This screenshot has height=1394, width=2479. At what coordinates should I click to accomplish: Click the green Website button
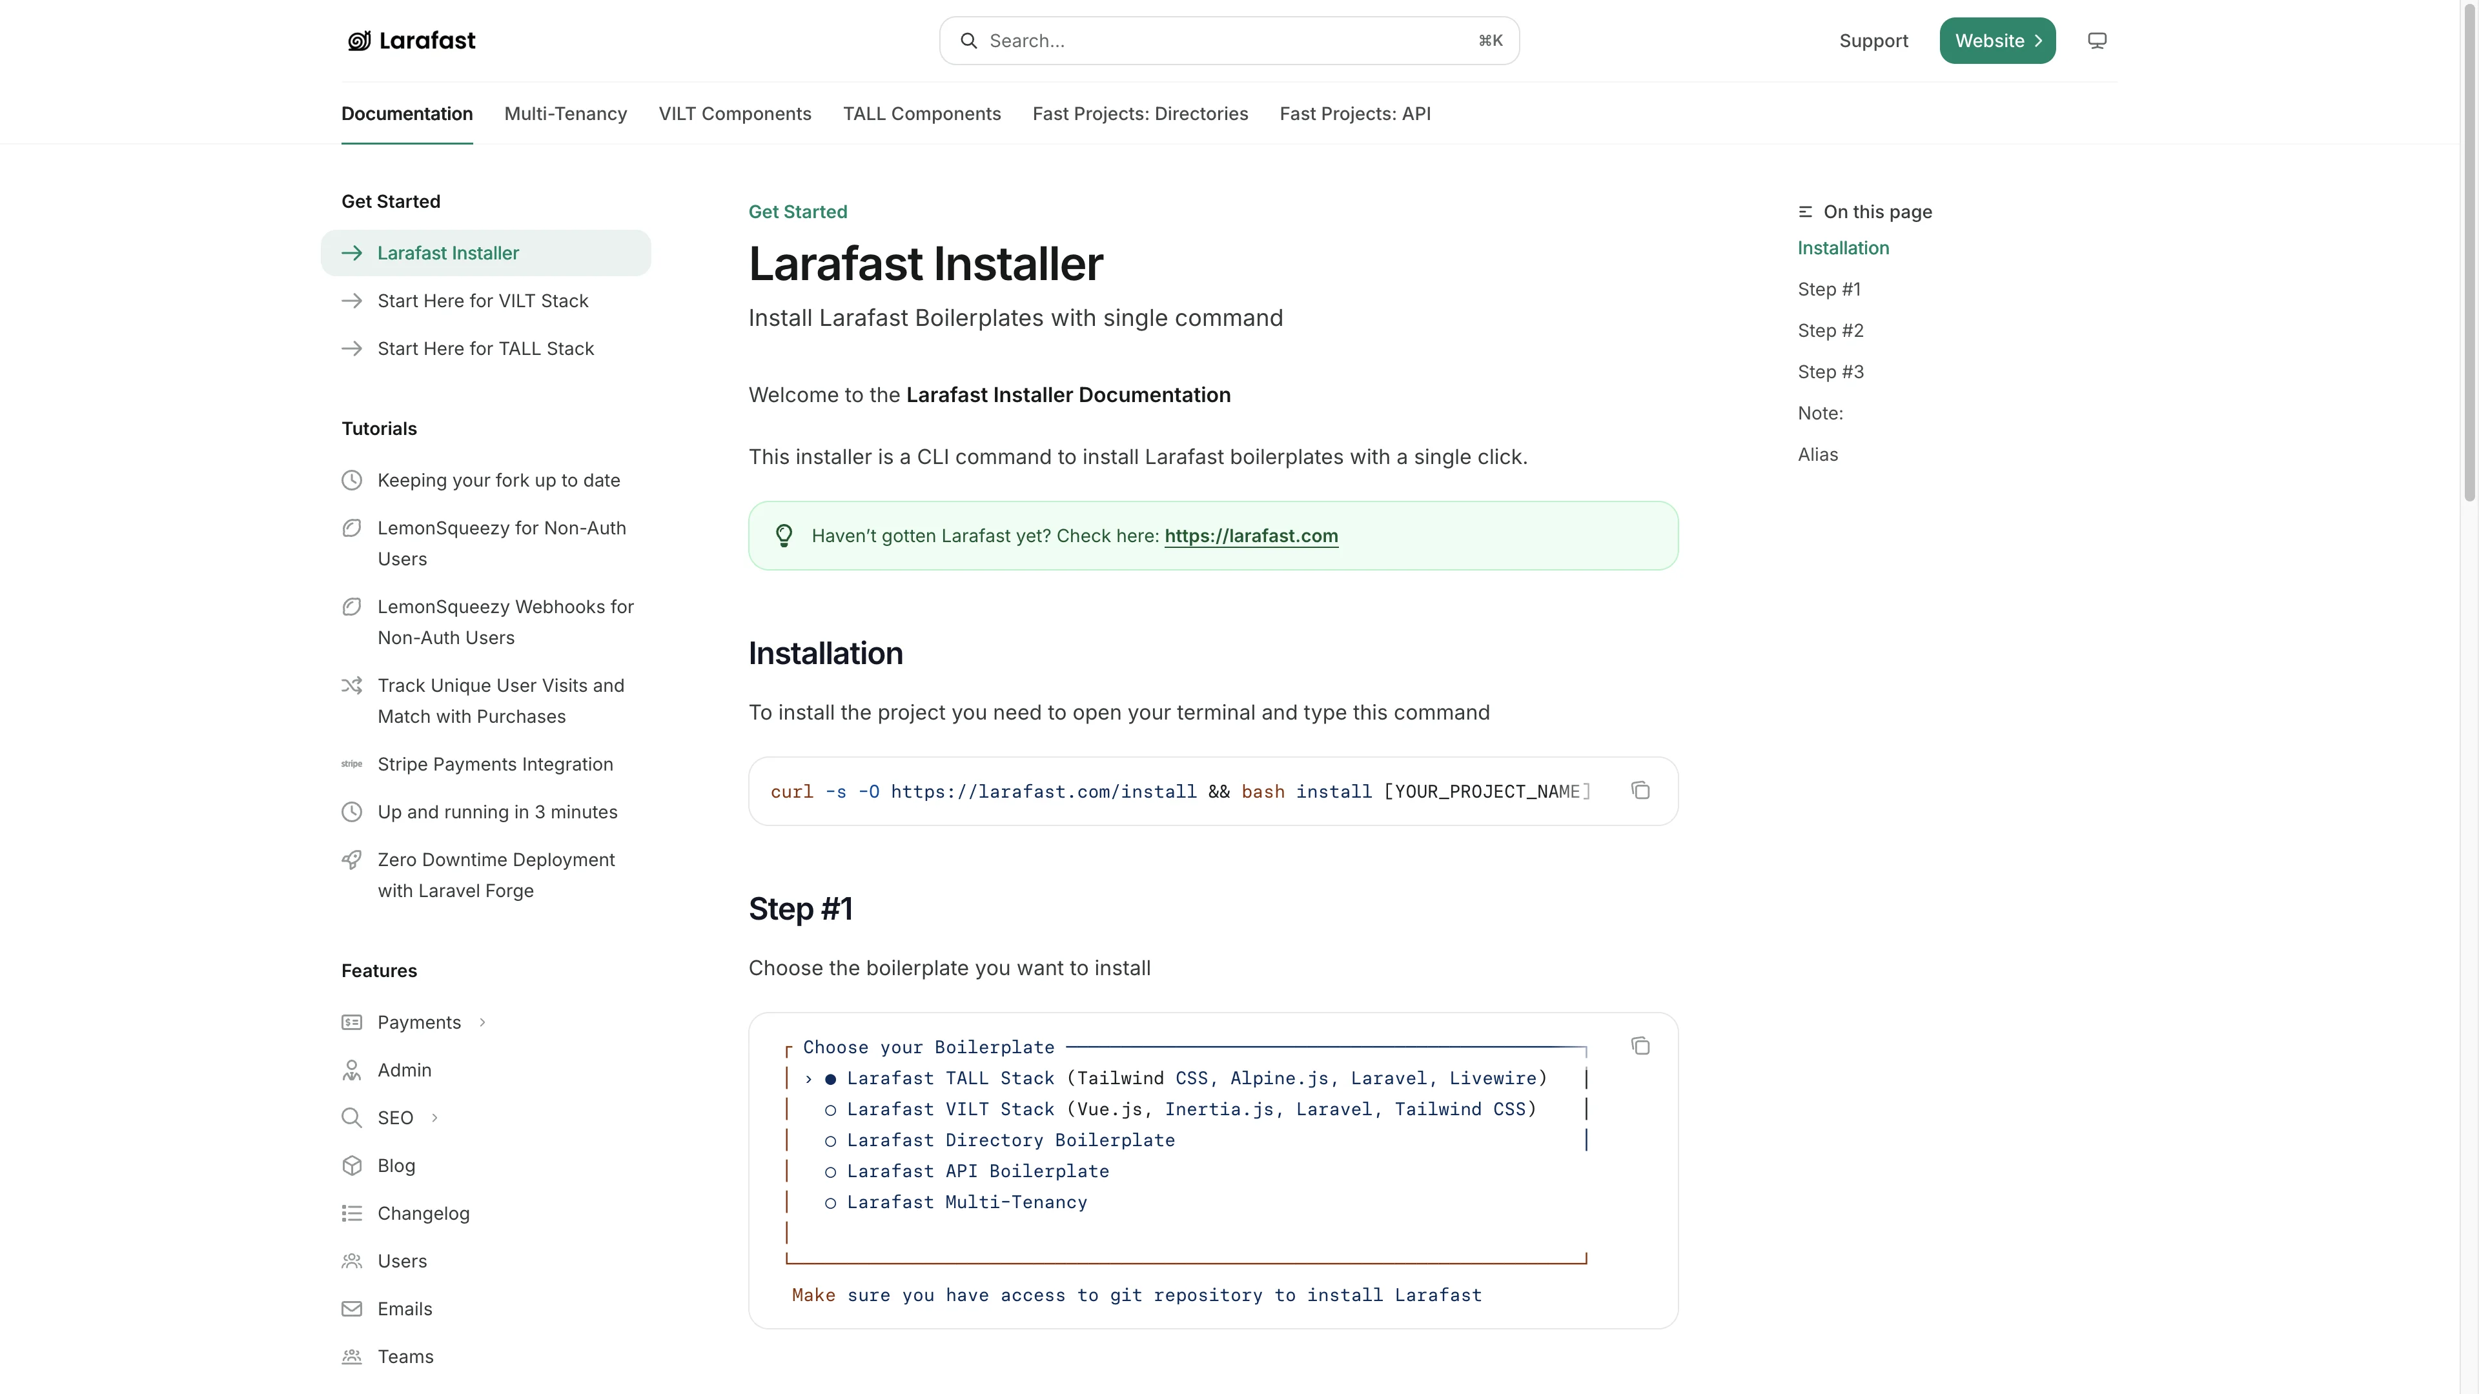(x=1998, y=41)
